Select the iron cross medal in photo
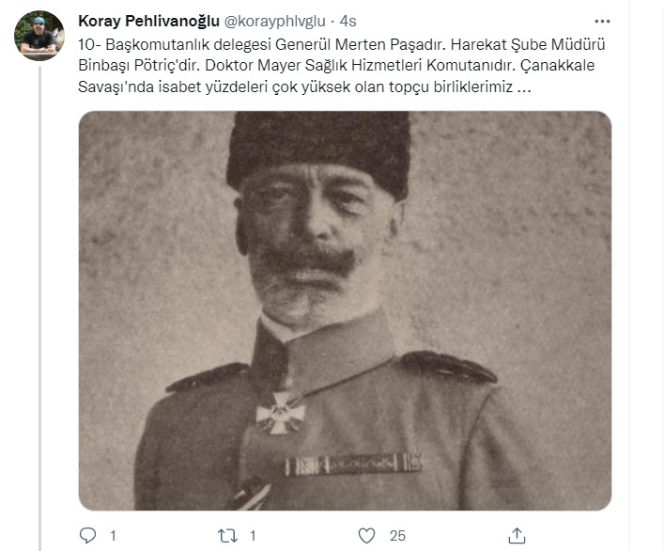The width and height of the screenshot is (664, 551). click(280, 413)
